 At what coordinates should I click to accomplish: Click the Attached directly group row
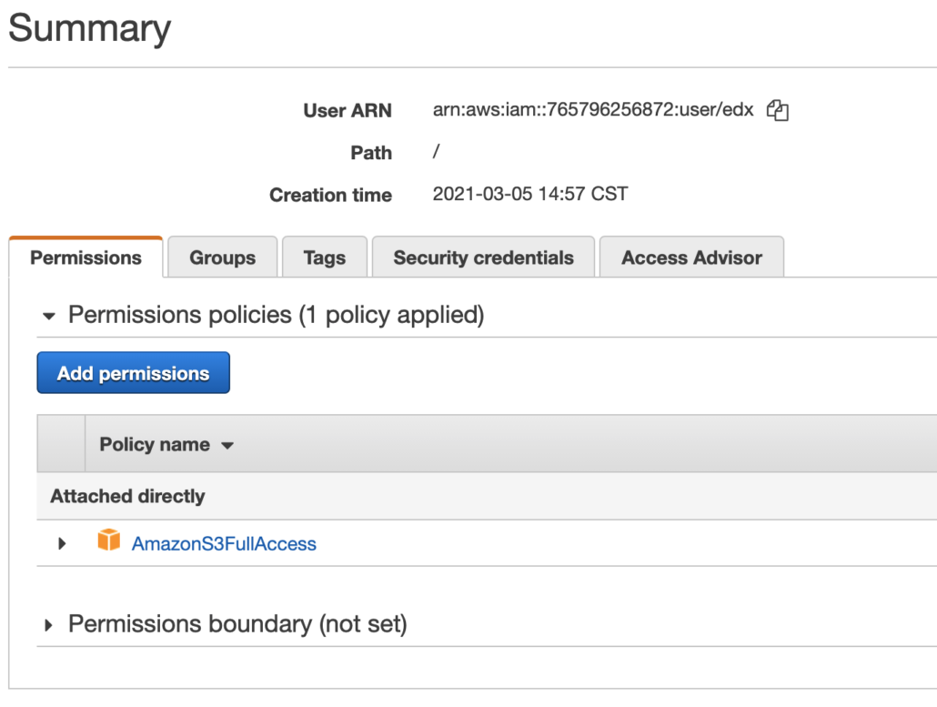(x=127, y=497)
